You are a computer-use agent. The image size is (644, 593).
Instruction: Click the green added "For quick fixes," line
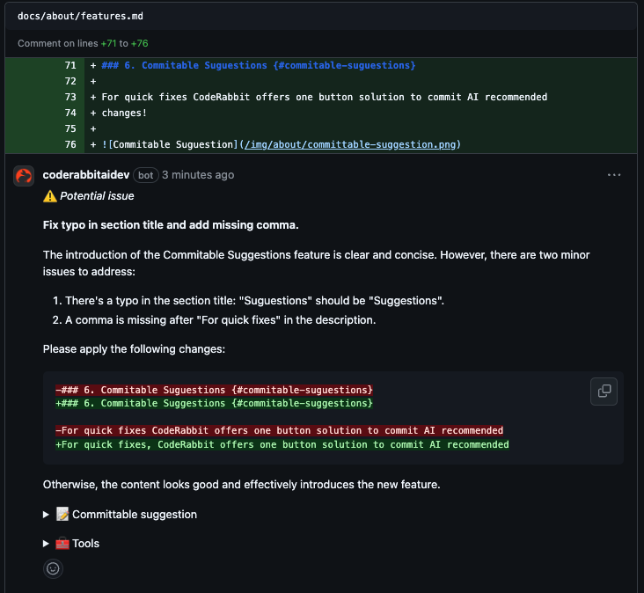[282, 444]
